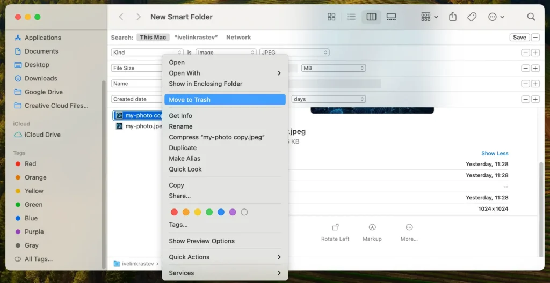Click the Markup icon
Viewport: 550px width, 283px height.
tap(372, 227)
